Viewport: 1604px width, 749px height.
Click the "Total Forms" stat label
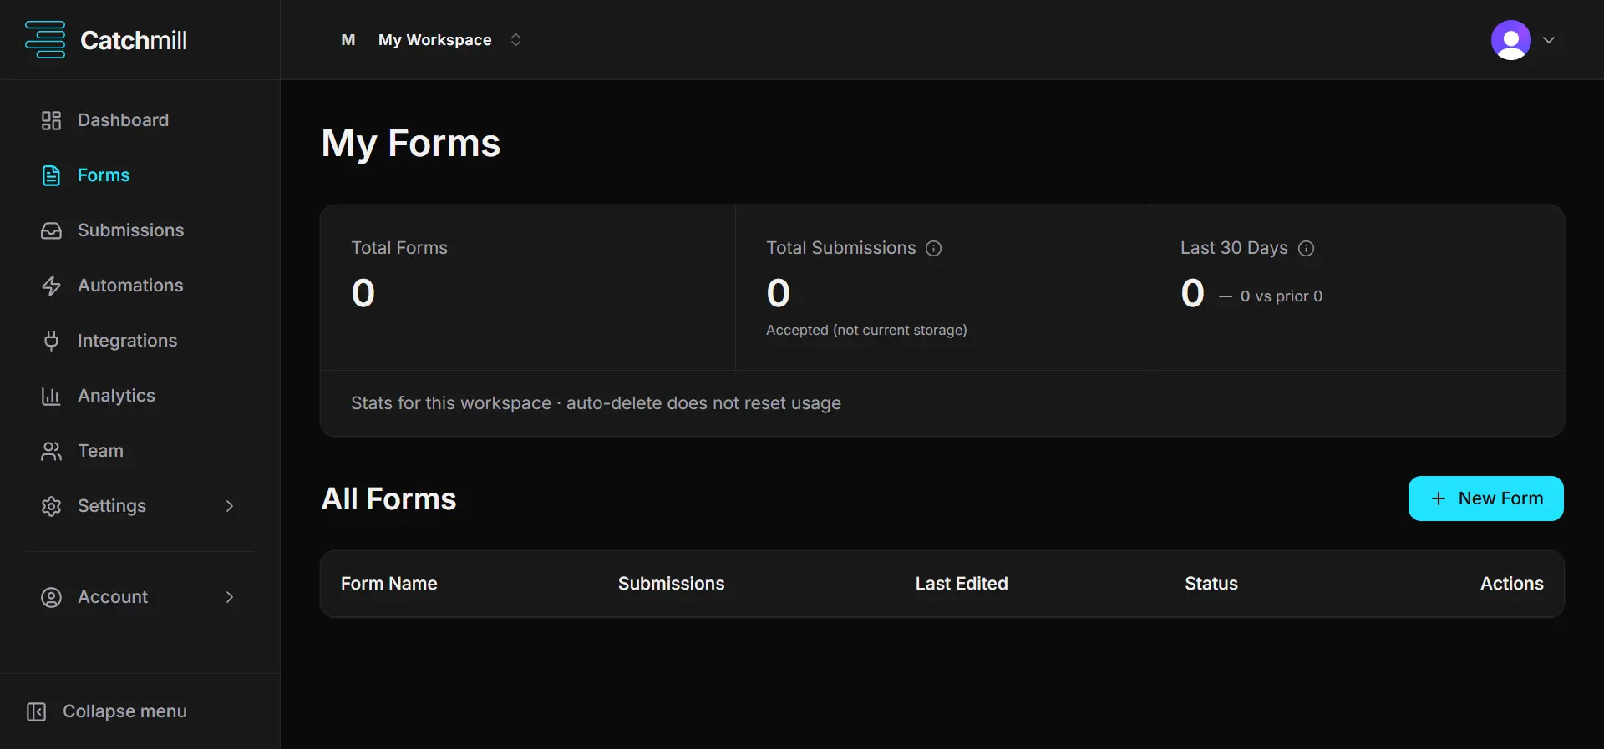pyautogui.click(x=399, y=248)
